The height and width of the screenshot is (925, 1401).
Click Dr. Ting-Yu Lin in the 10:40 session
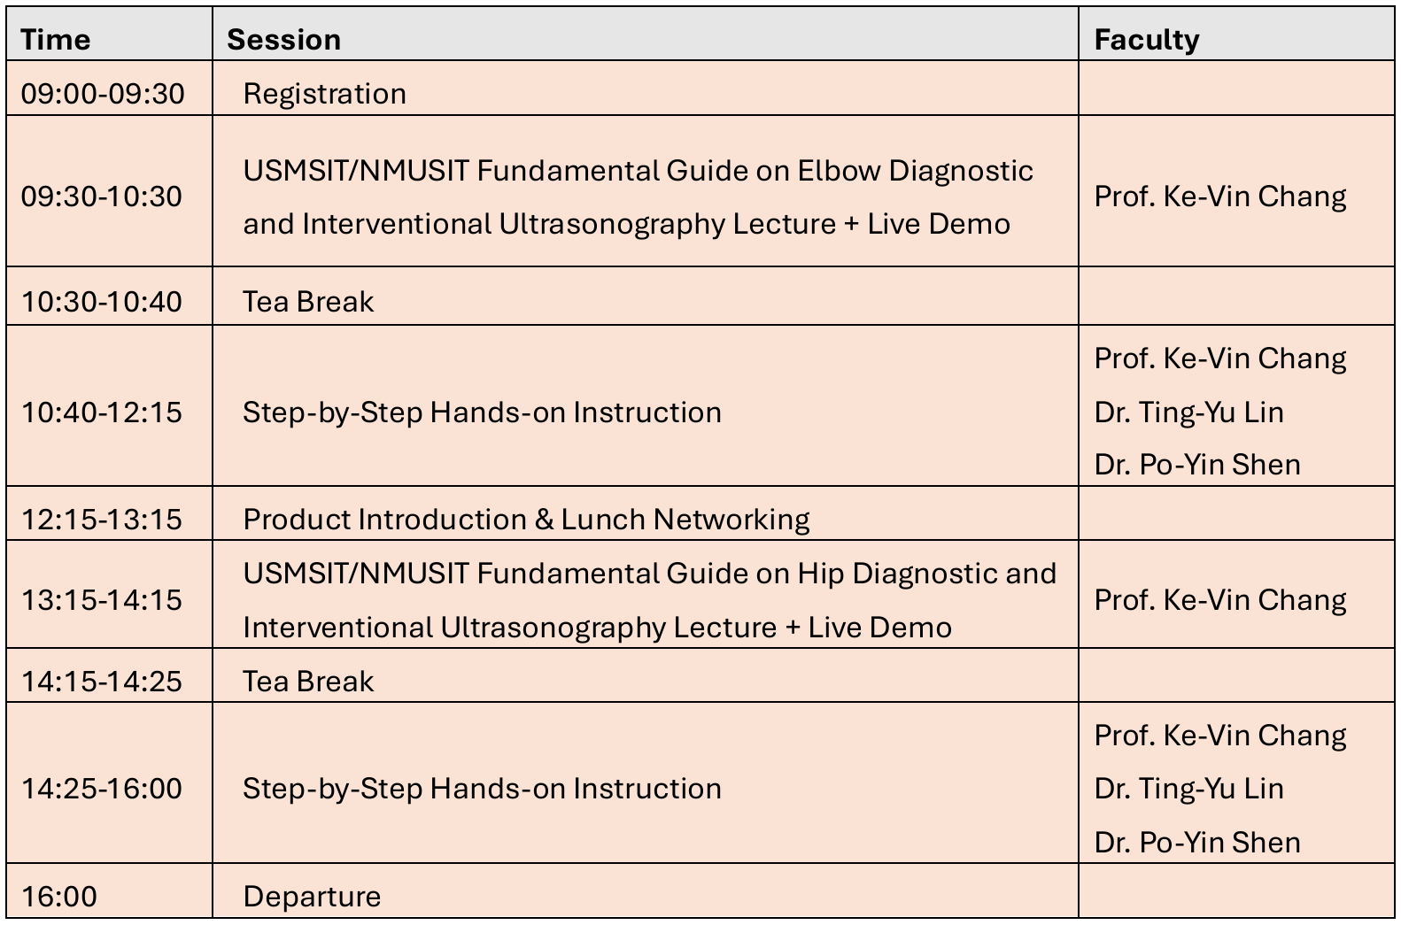click(1188, 412)
